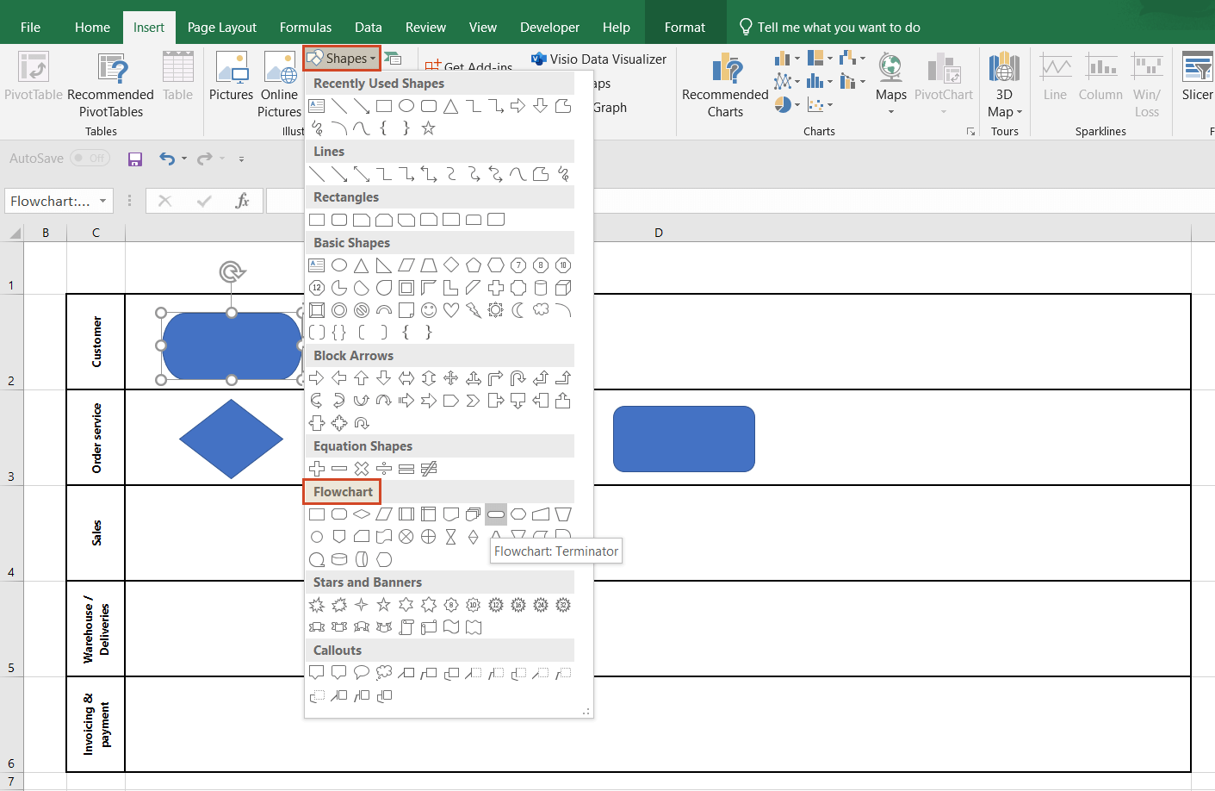Insert a Line sparkline

(x=1055, y=76)
